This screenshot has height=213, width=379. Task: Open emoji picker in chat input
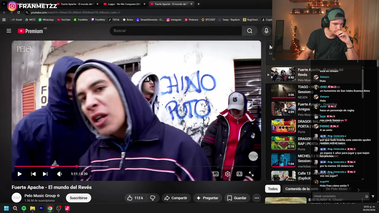[367, 196]
